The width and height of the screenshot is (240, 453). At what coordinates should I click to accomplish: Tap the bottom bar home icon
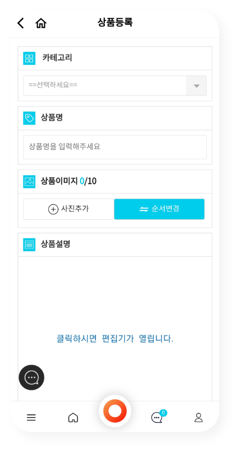73,418
